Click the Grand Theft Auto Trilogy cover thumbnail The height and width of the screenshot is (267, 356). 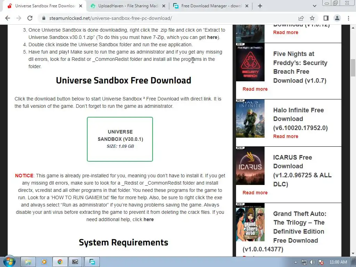pos(250,222)
